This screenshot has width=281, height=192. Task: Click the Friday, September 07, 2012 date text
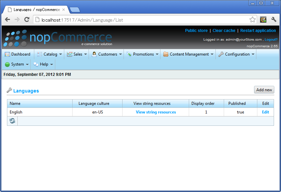click(37, 75)
